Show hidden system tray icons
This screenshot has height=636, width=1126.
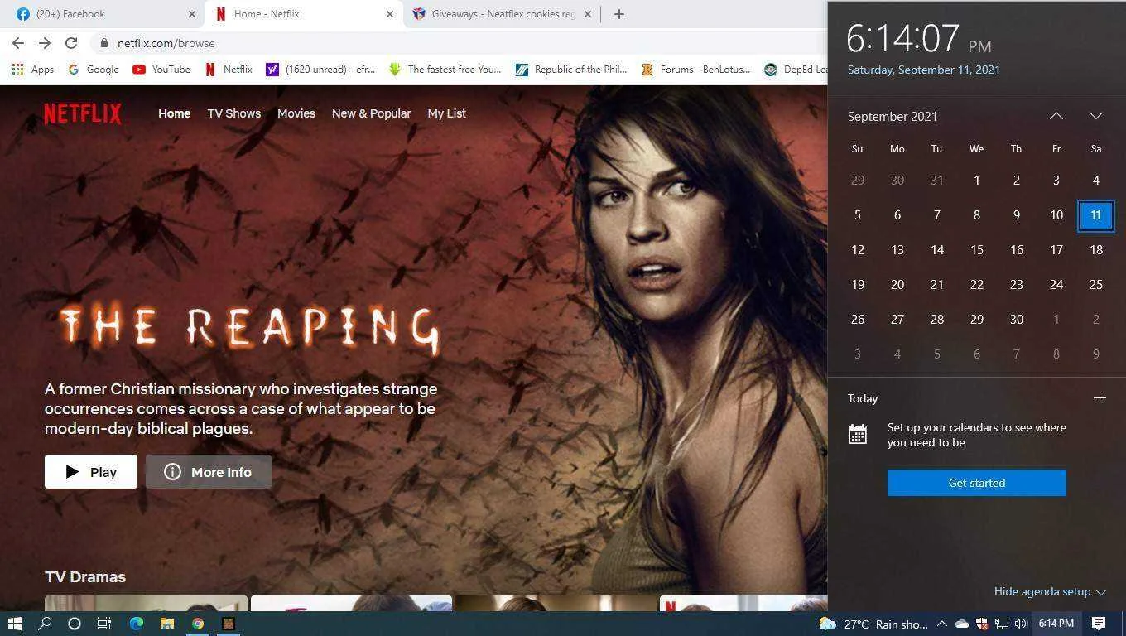(942, 624)
